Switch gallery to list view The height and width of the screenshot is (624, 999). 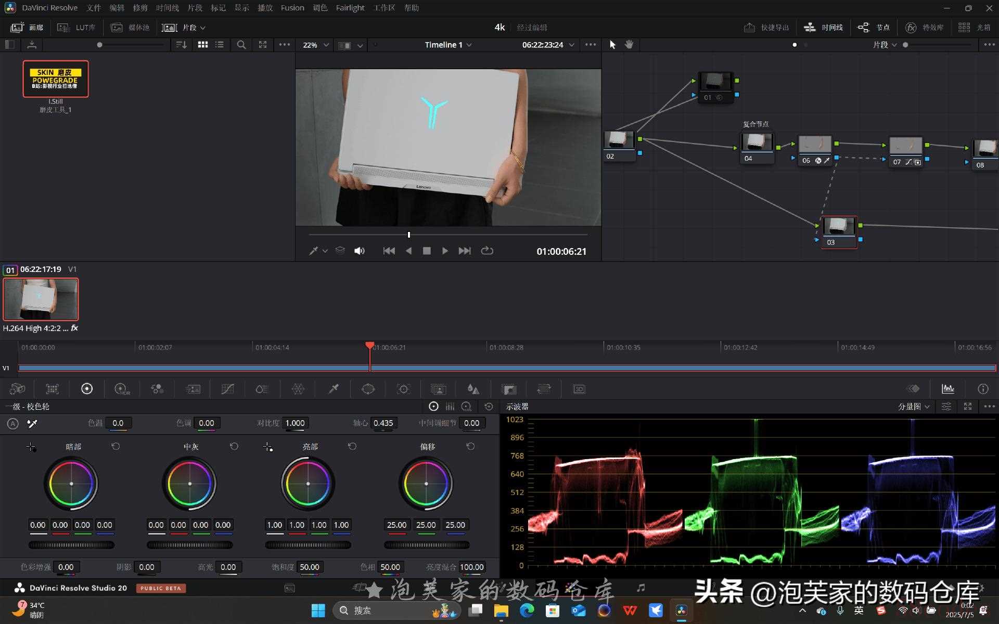click(x=220, y=45)
